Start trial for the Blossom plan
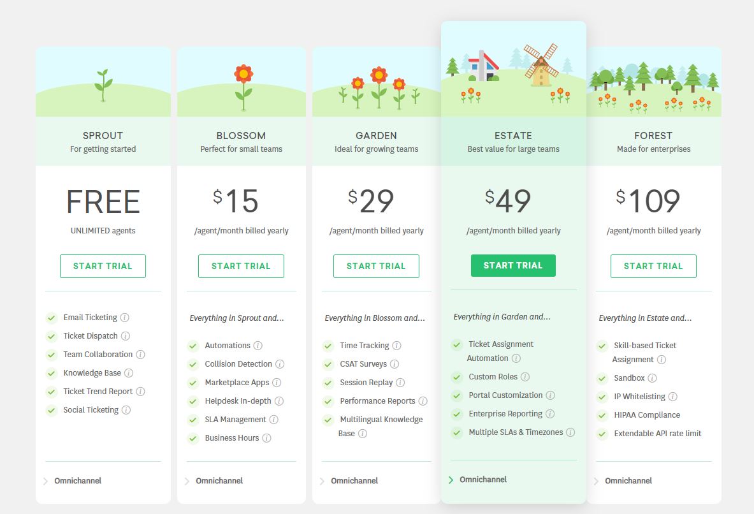The height and width of the screenshot is (514, 754). 241,266
